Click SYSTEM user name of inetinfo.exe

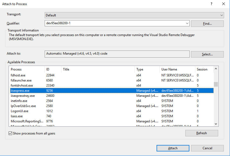click(167, 101)
